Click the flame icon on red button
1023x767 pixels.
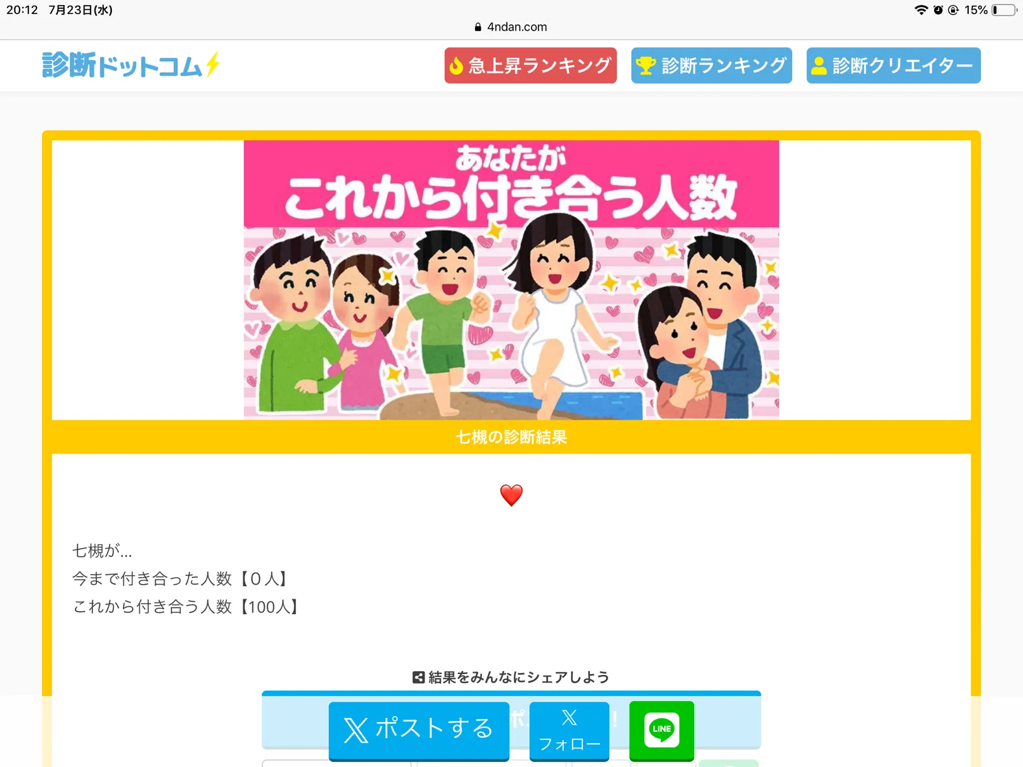click(x=456, y=66)
